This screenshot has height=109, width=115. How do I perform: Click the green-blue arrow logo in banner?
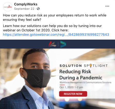coord(63,44)
